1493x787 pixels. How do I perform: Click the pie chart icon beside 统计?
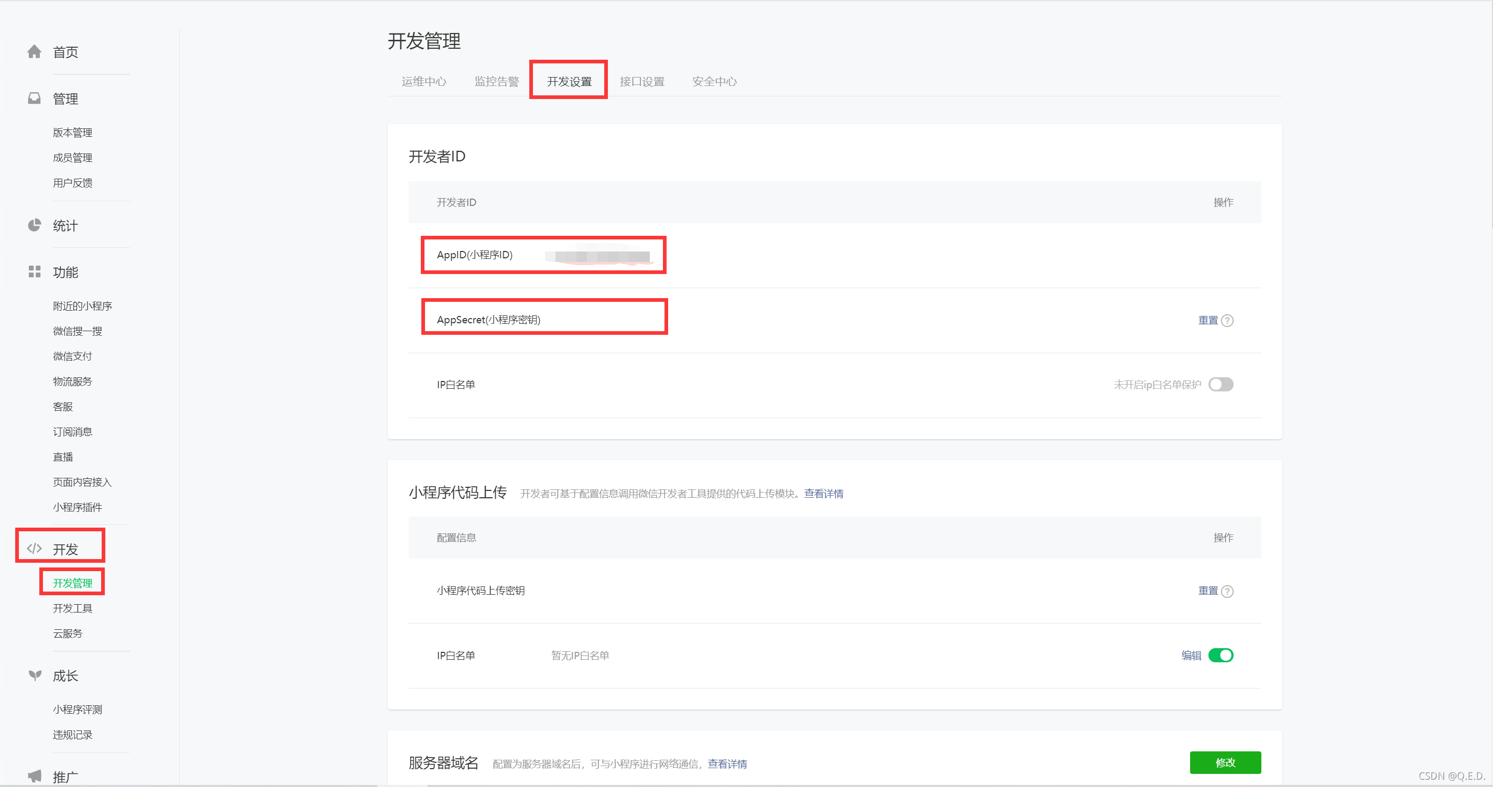pyautogui.click(x=34, y=225)
